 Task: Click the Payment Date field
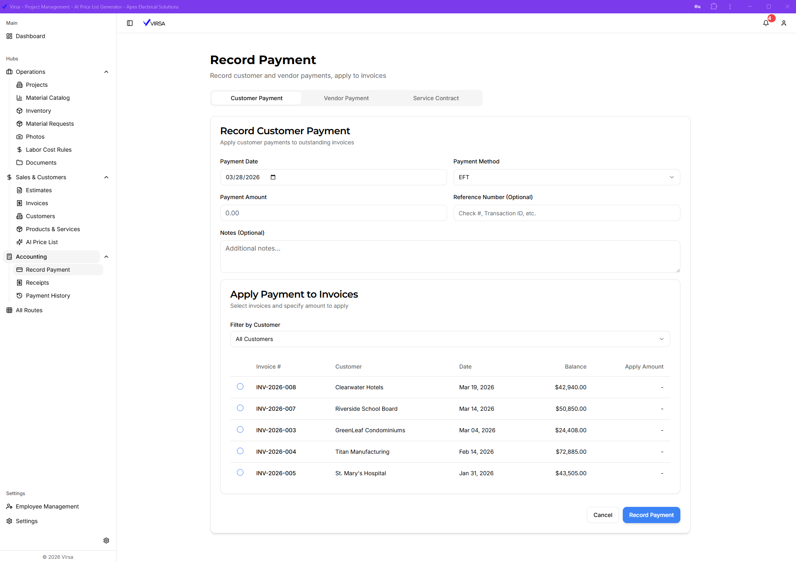click(x=333, y=177)
